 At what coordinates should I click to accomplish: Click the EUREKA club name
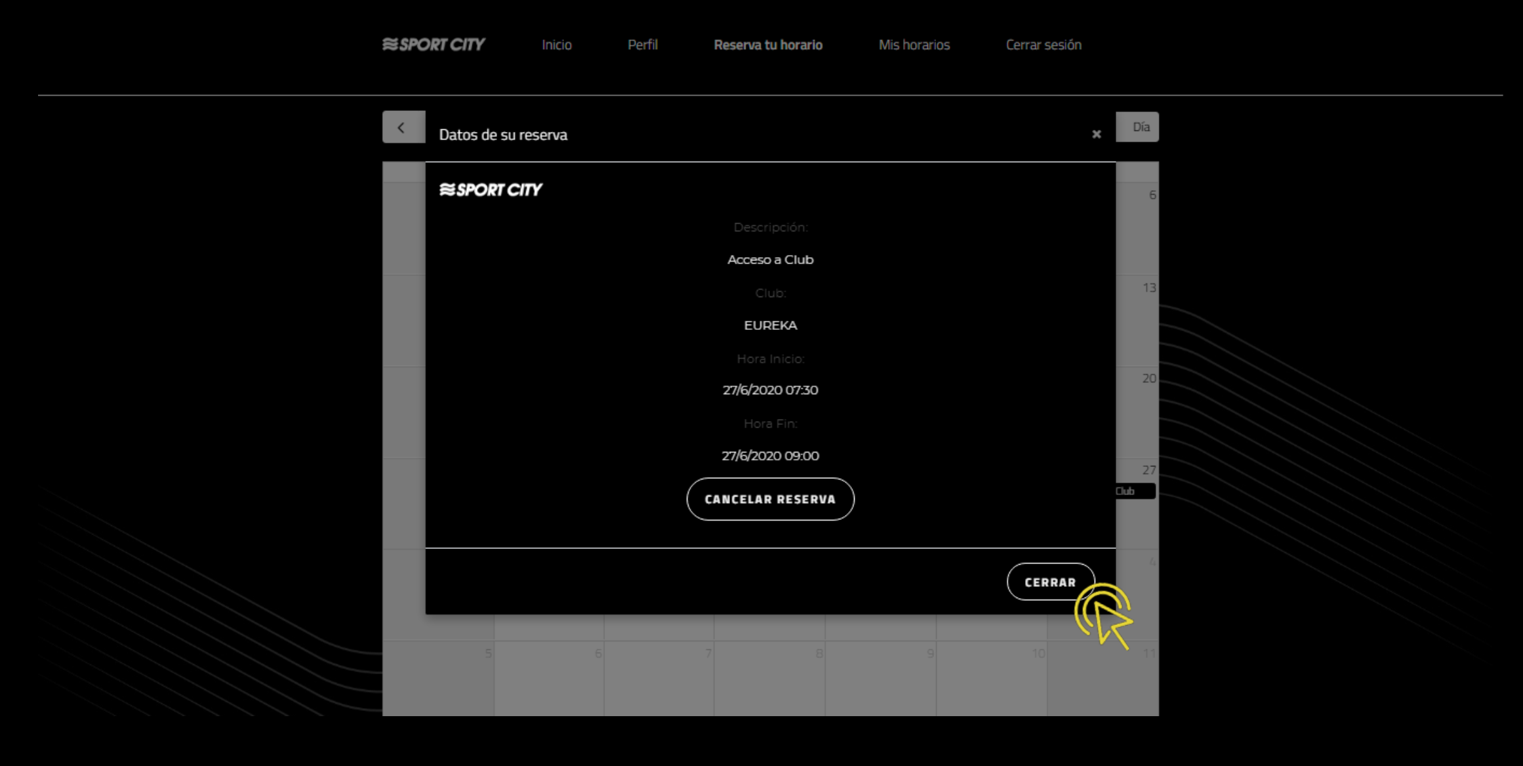pos(770,325)
